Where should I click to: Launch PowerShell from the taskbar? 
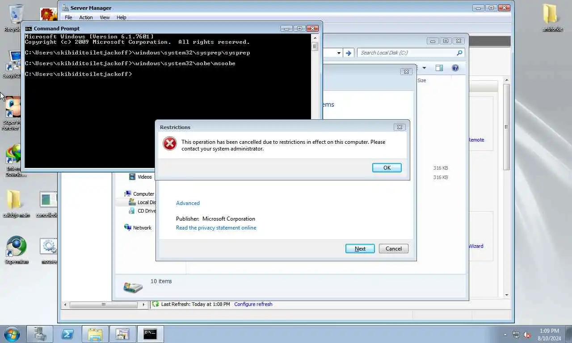(x=67, y=334)
